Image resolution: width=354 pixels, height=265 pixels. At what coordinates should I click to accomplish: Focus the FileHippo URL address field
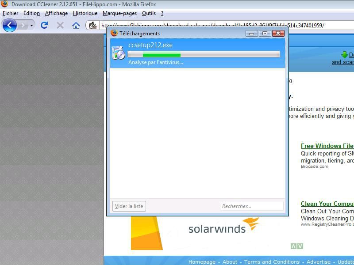[x=226, y=25]
